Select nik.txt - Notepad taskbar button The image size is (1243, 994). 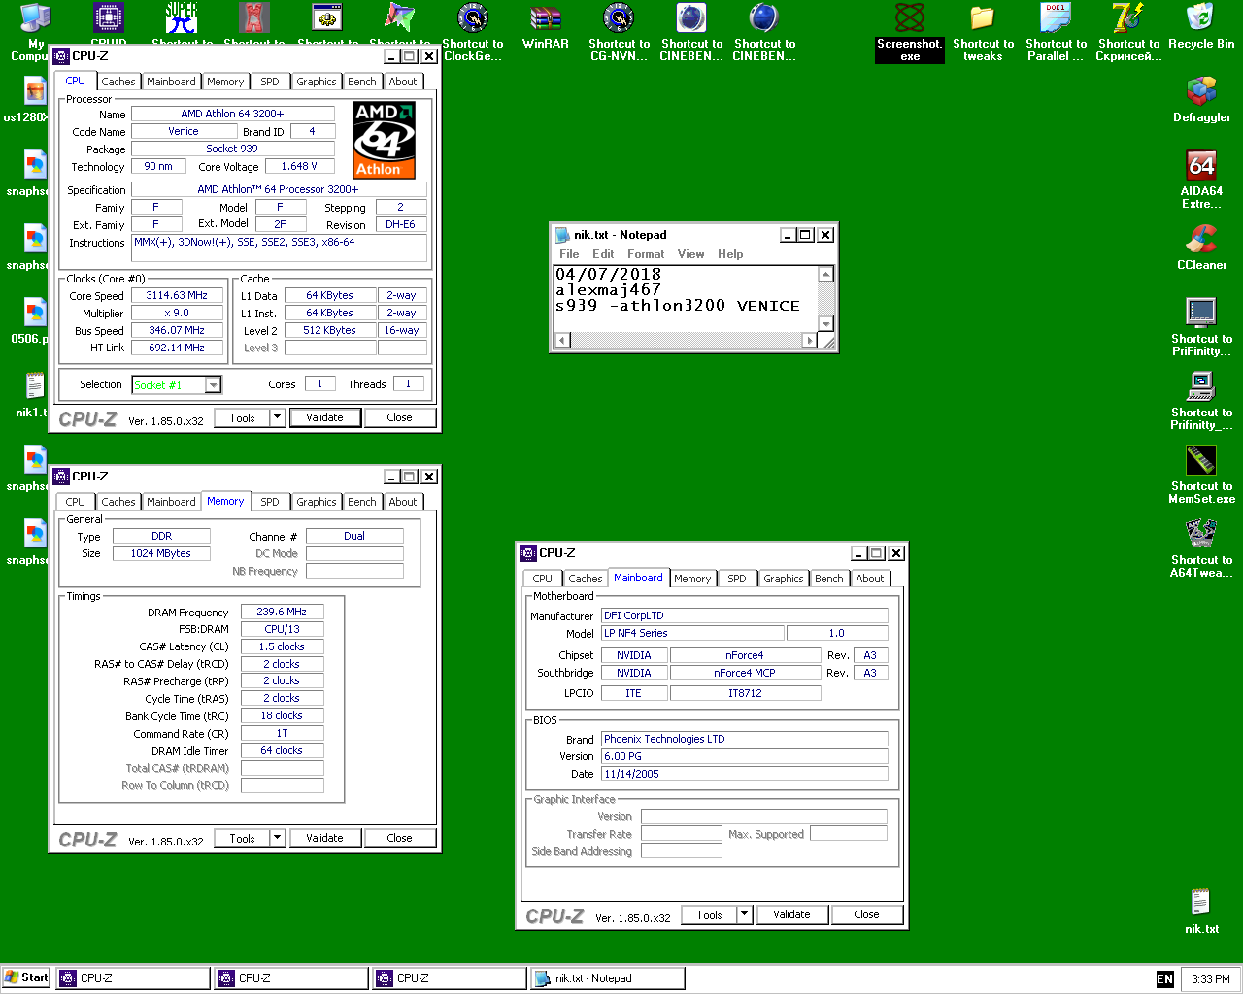pos(608,978)
